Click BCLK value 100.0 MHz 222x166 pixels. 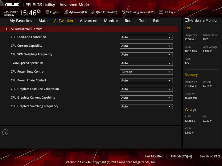pos(191,51)
